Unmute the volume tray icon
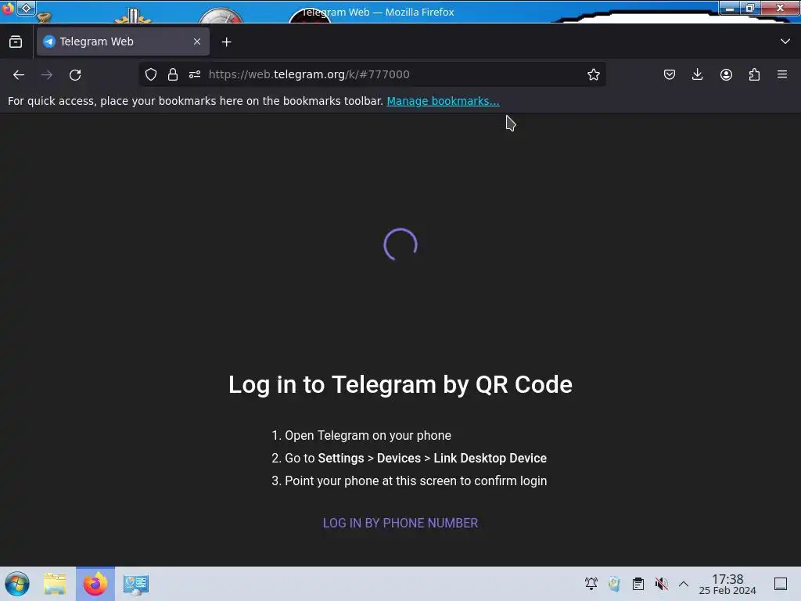801x601 pixels. 662,584
